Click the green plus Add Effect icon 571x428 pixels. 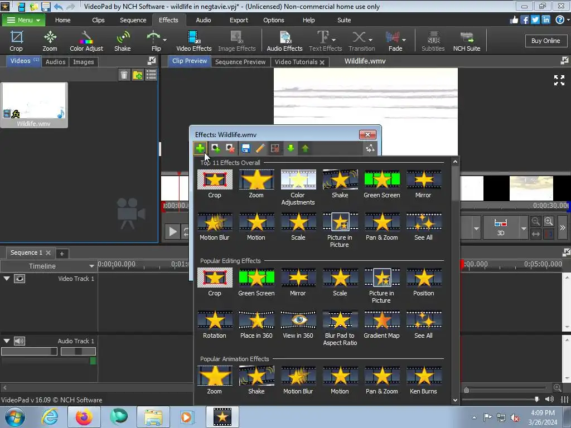tap(200, 148)
